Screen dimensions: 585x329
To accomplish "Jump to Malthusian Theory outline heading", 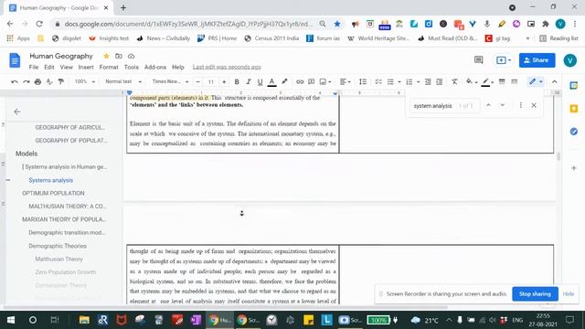I will pos(58,259).
